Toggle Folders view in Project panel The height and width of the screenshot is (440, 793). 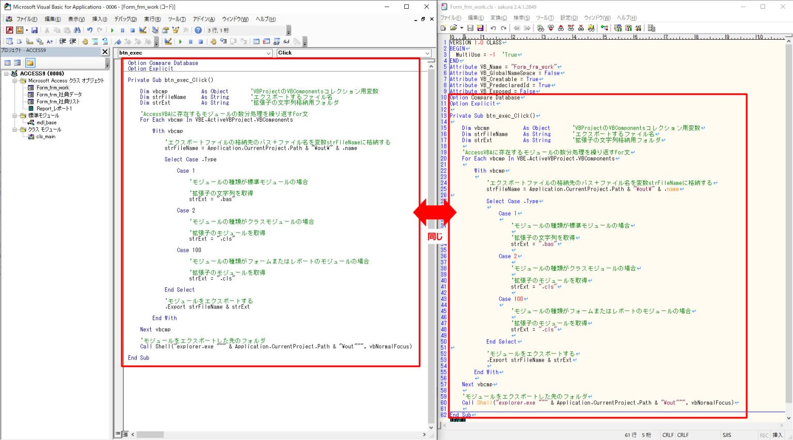pyautogui.click(x=30, y=63)
